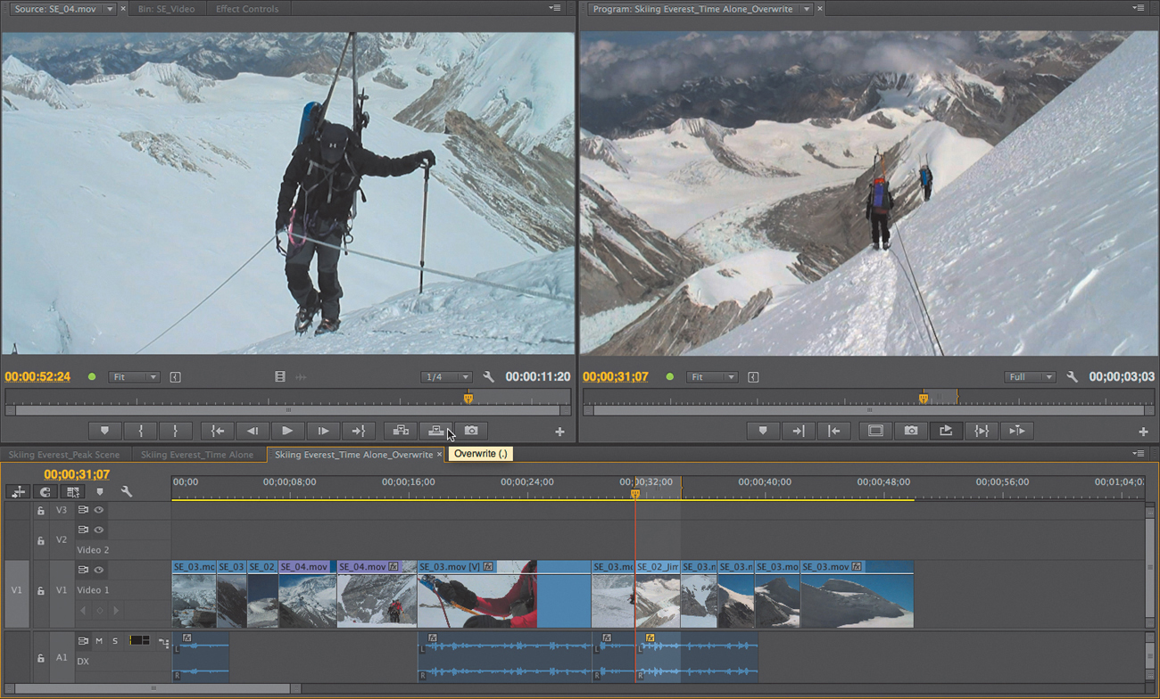Open Source Monitor button editor plus
The image size is (1160, 699).
pyautogui.click(x=559, y=432)
